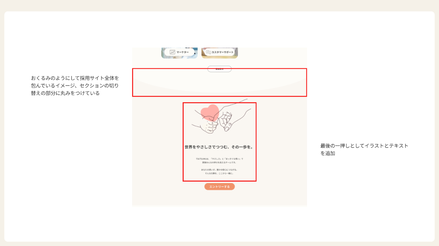Click the chart icon beside マーケター
The image size is (439, 246).
pyautogui.click(x=172, y=52)
